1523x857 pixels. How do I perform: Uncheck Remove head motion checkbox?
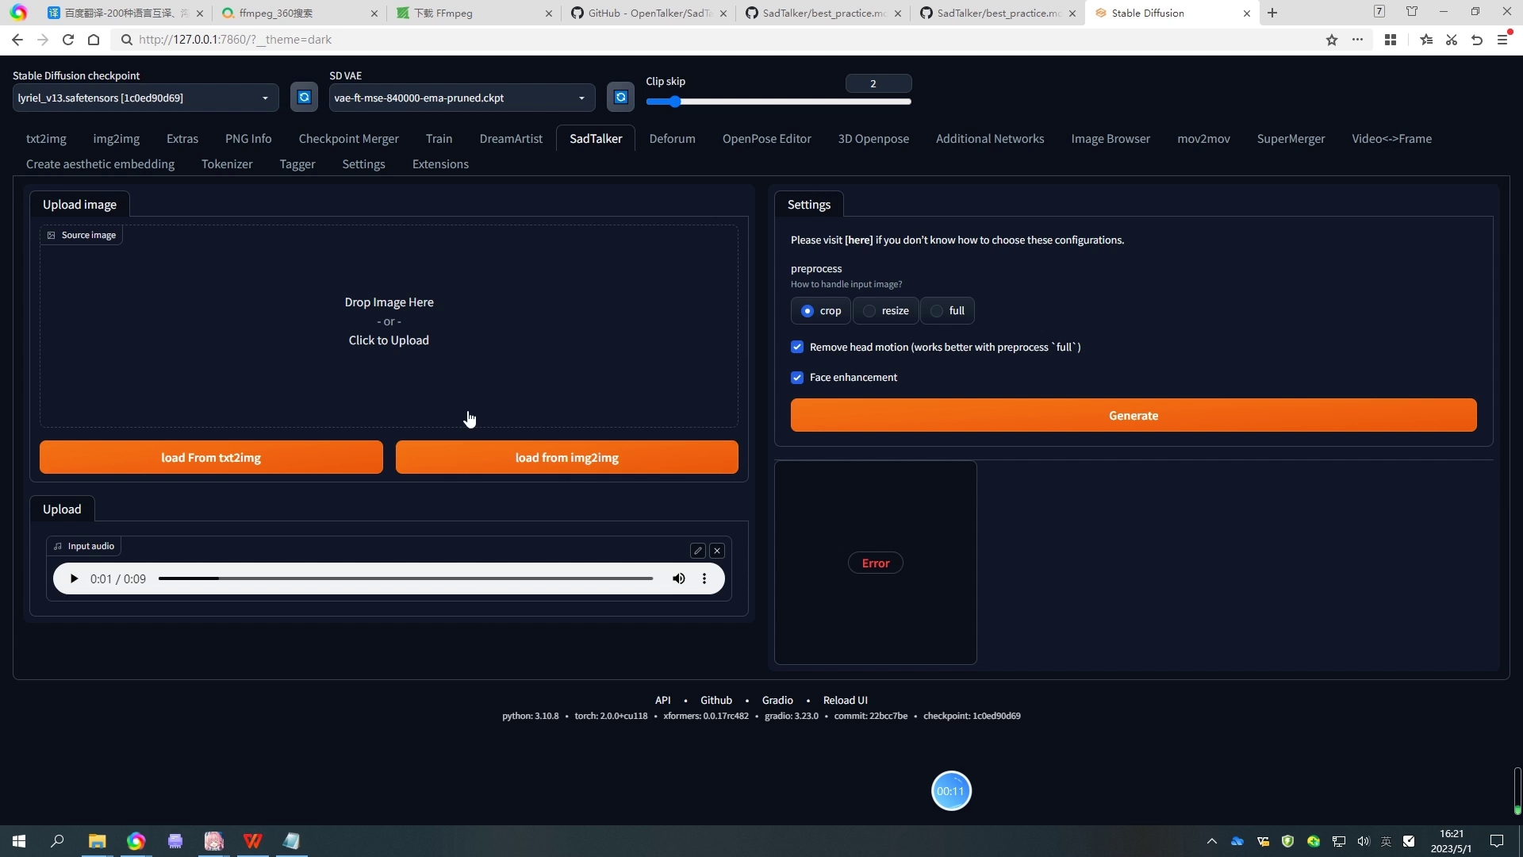[x=797, y=348]
